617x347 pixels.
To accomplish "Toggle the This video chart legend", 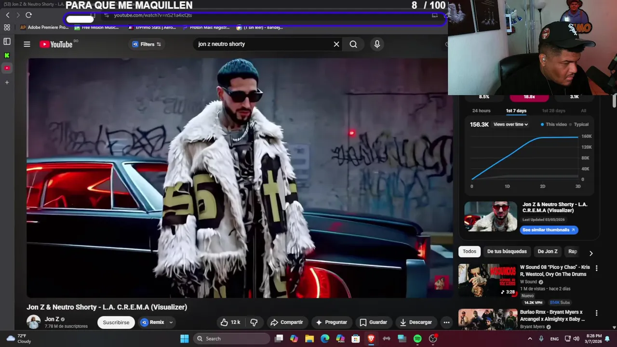I will click(554, 124).
